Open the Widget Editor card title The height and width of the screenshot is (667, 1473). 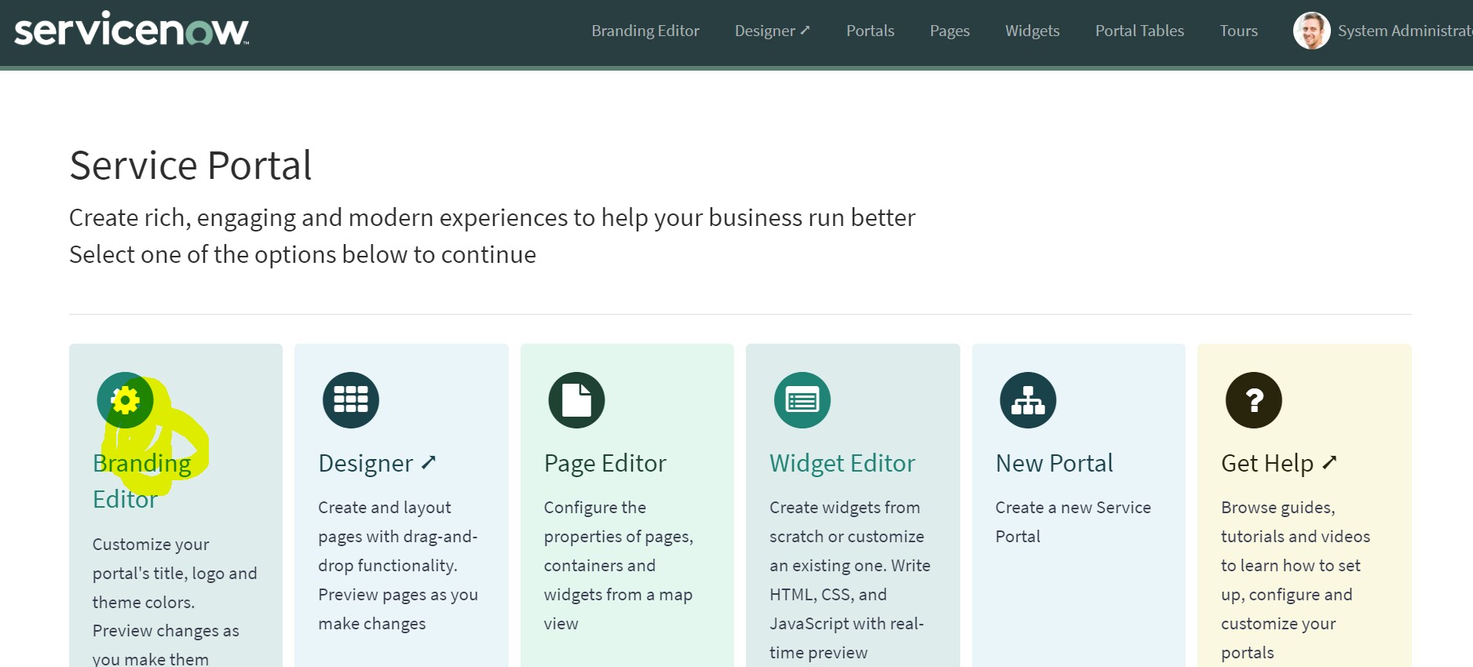[x=842, y=463]
